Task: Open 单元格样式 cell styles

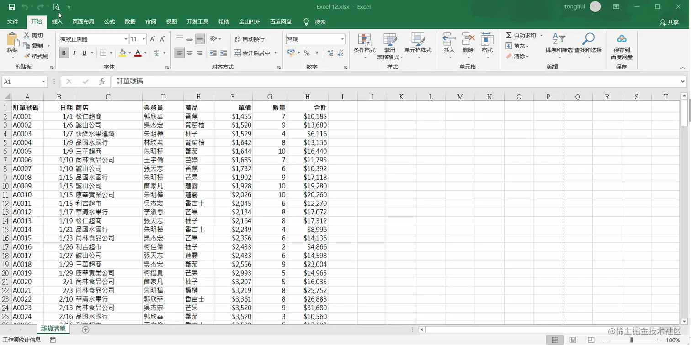Action: click(418, 46)
